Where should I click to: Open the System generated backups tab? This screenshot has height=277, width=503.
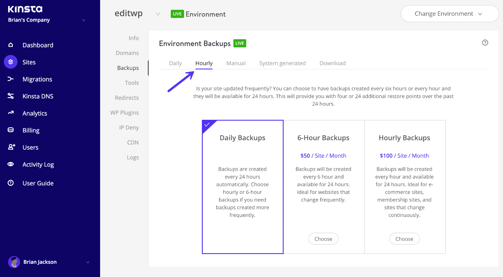pyautogui.click(x=282, y=63)
